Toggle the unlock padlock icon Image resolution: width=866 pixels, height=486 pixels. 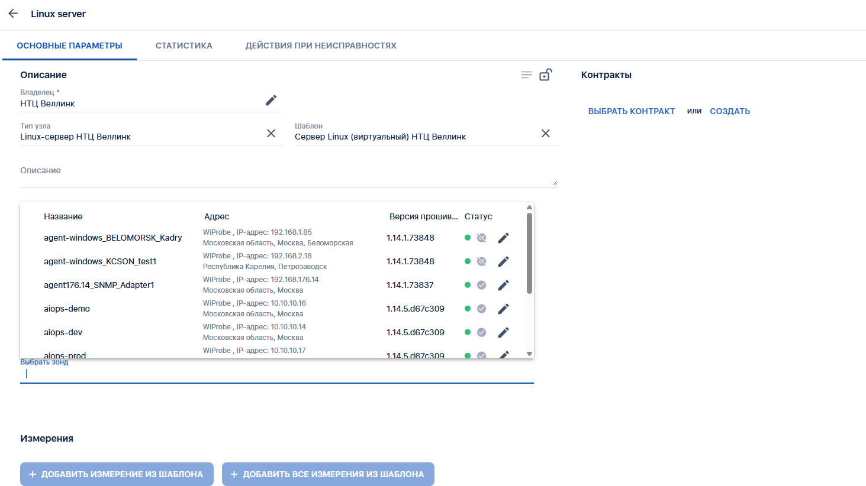[x=546, y=75]
